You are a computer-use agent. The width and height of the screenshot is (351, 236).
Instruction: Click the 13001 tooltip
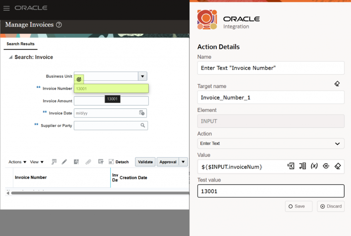(x=112, y=99)
